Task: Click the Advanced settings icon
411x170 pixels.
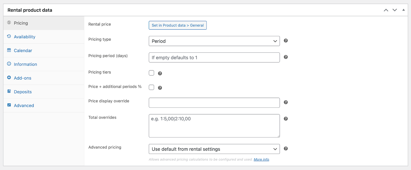Action: 9,105
